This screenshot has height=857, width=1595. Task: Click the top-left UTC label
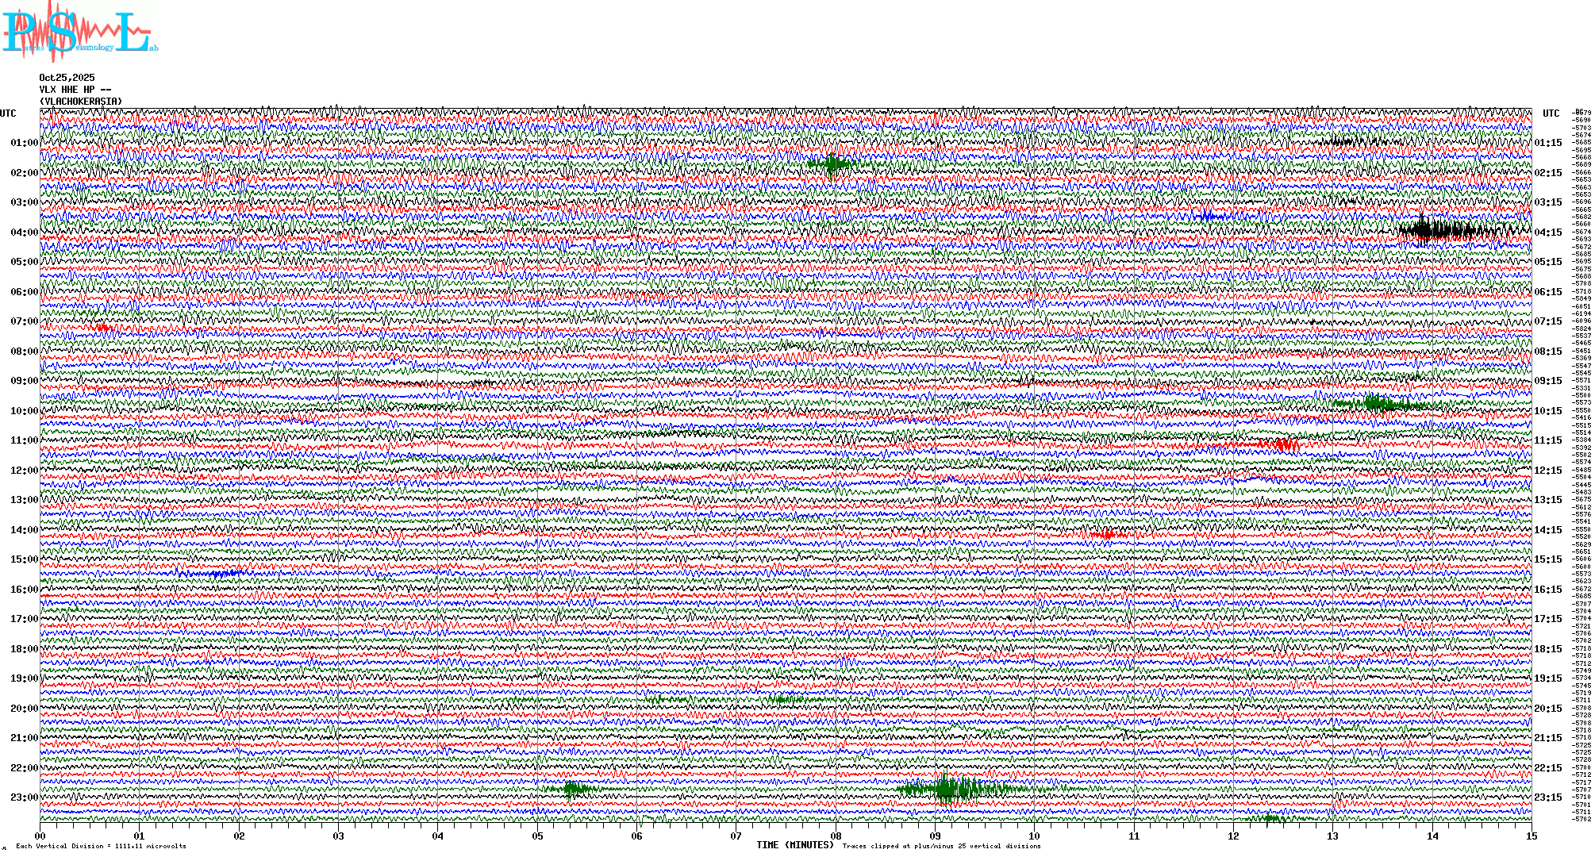pos(8,113)
